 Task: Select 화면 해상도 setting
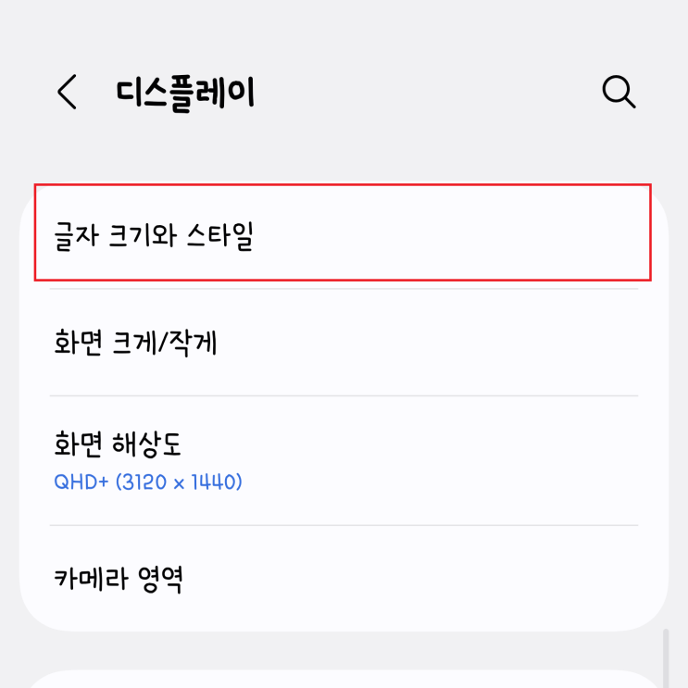(344, 460)
